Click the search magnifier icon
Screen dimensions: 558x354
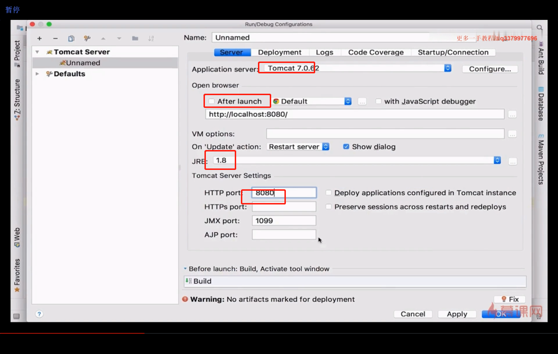pos(540,28)
